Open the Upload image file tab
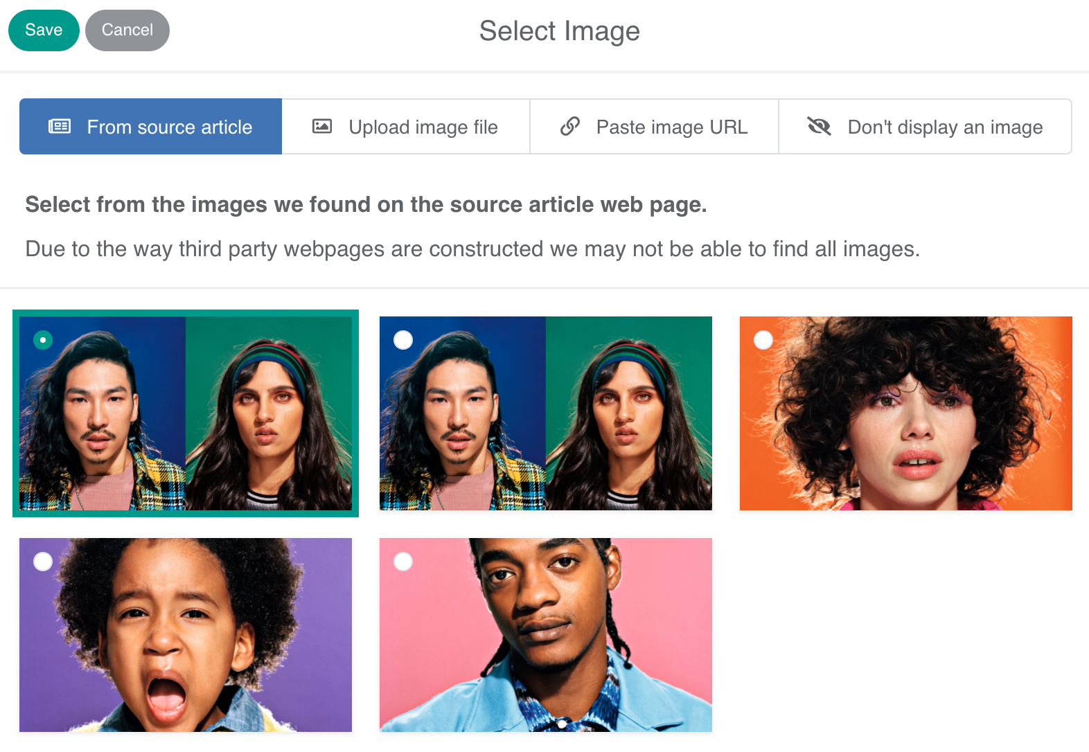Image resolution: width=1089 pixels, height=752 pixels. click(423, 127)
